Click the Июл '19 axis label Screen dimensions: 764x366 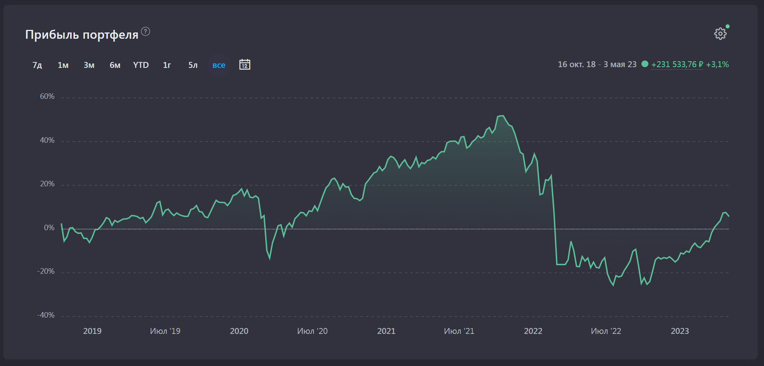(x=165, y=331)
